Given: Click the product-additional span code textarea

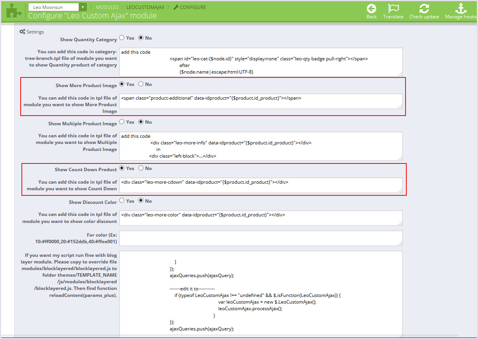Looking at the screenshot, I should (x=260, y=101).
